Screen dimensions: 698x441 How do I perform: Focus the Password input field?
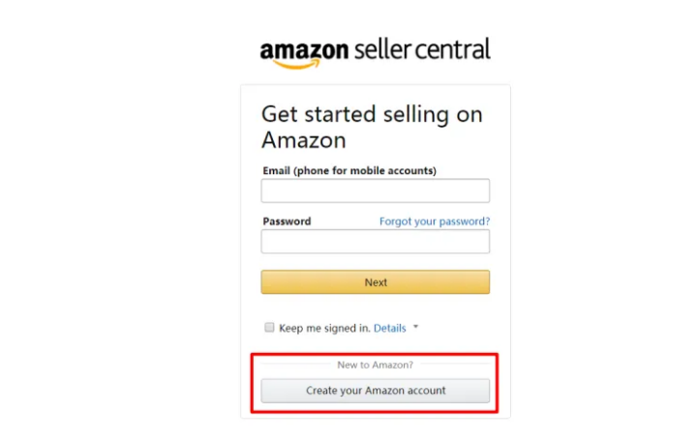click(x=376, y=242)
